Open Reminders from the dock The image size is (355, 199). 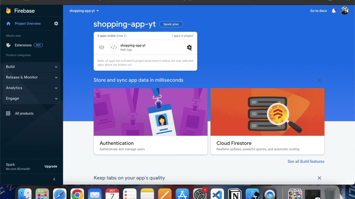130,194
